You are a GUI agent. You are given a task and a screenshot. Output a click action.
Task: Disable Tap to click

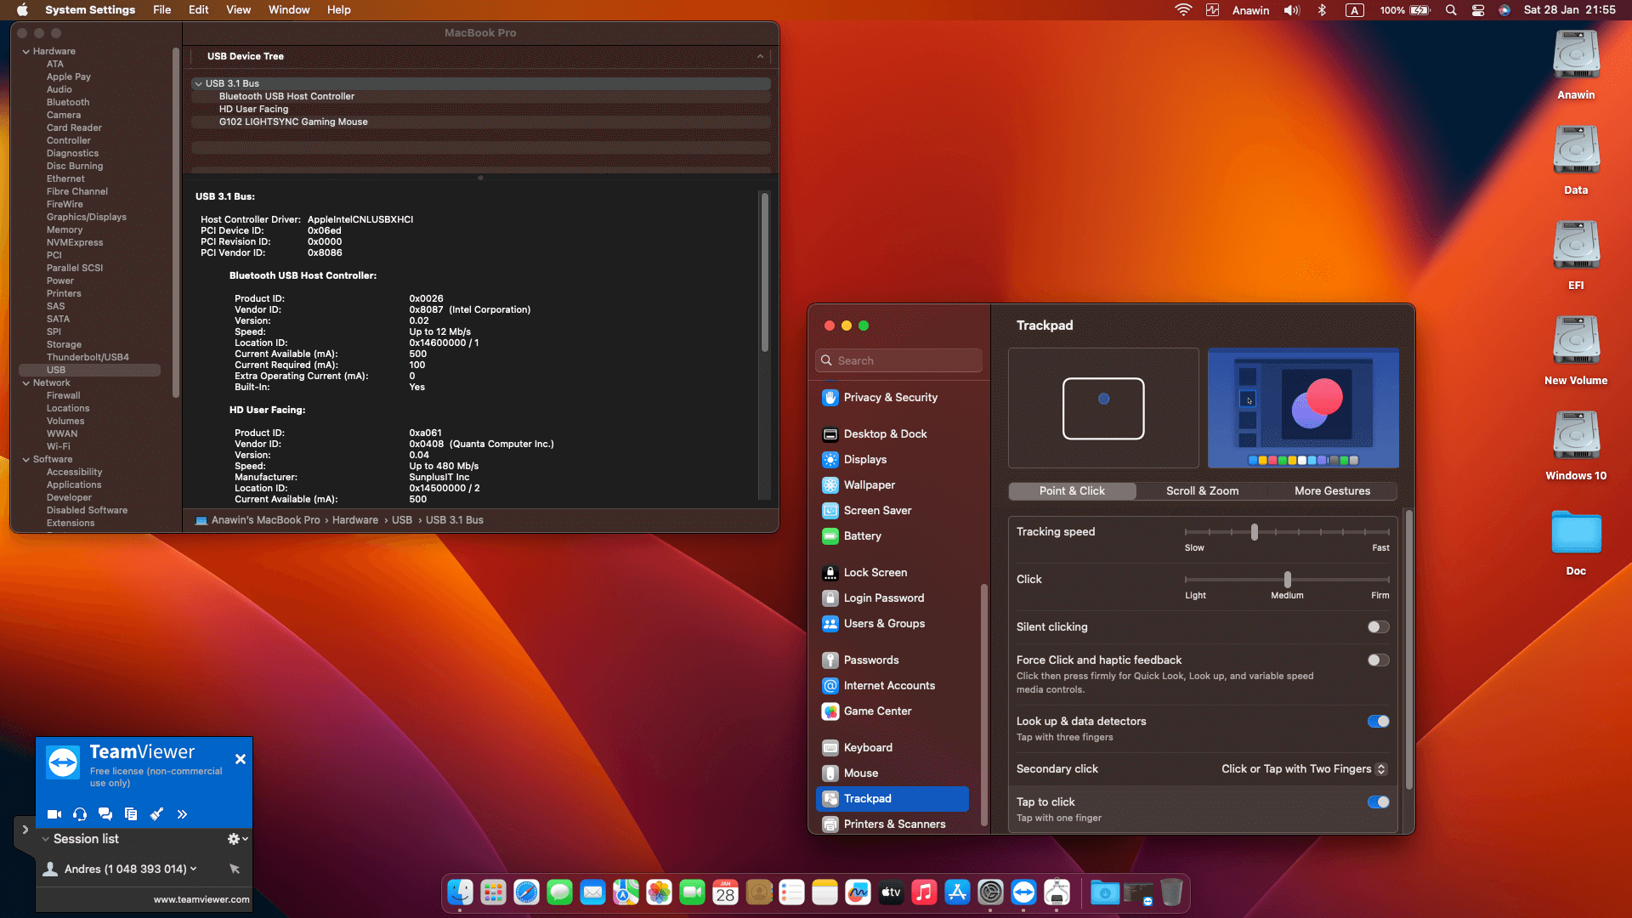pyautogui.click(x=1377, y=802)
